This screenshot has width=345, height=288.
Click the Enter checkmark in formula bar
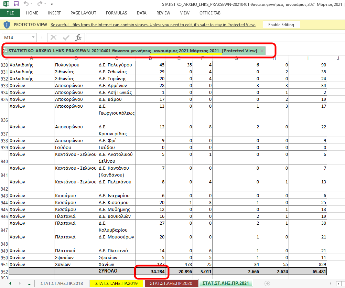coord(66,38)
